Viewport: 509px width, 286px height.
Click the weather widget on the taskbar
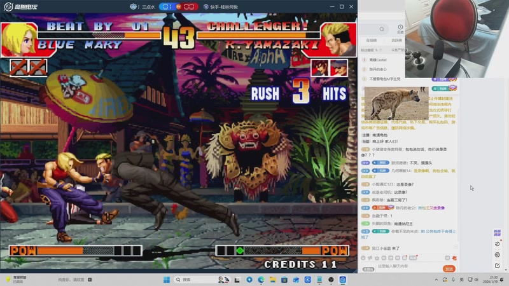coord(17,280)
